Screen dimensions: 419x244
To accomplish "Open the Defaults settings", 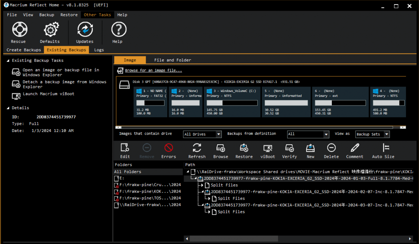I will pyautogui.click(x=50, y=33).
